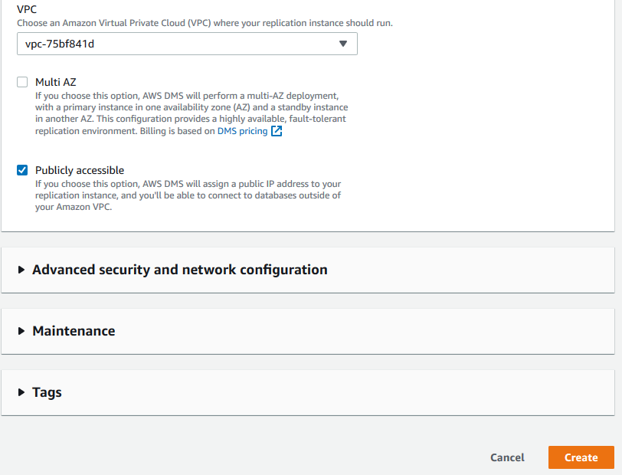Click the orange Create button

click(x=581, y=457)
